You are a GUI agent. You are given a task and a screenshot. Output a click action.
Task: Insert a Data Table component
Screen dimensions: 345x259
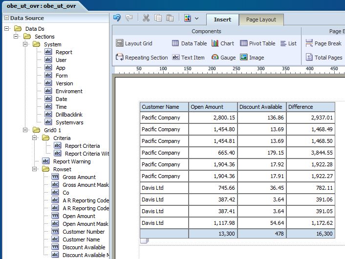pos(189,43)
